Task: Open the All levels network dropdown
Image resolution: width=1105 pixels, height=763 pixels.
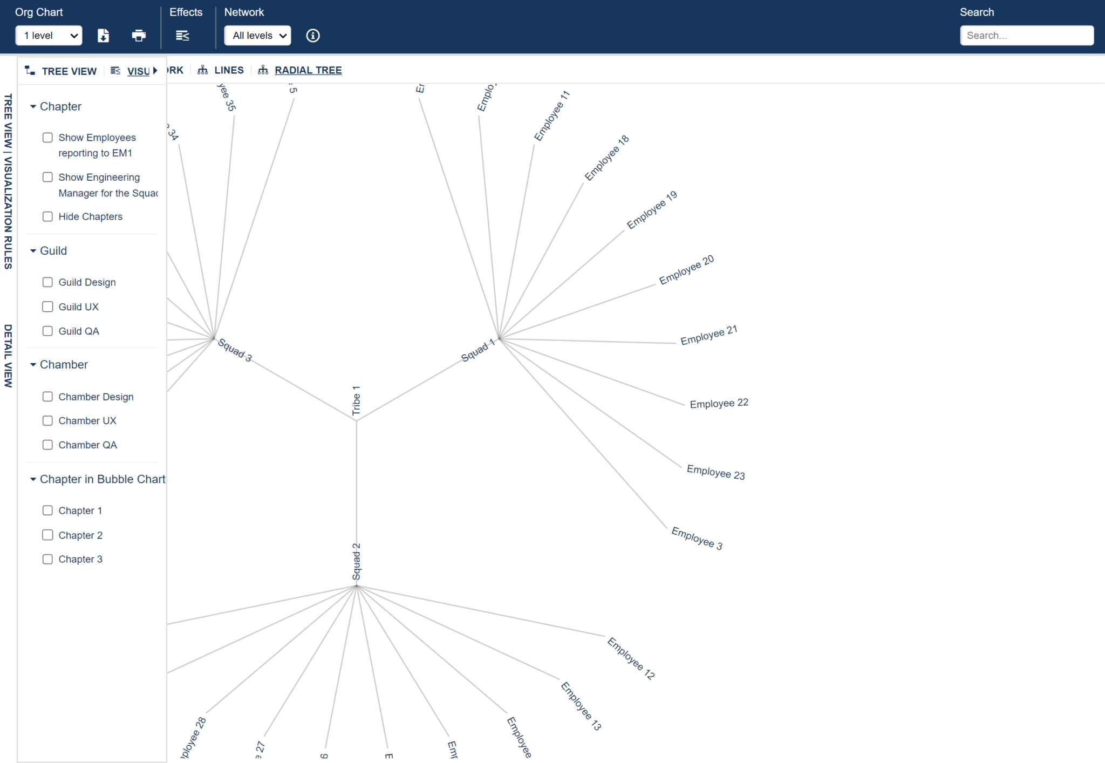Action: 257,35
